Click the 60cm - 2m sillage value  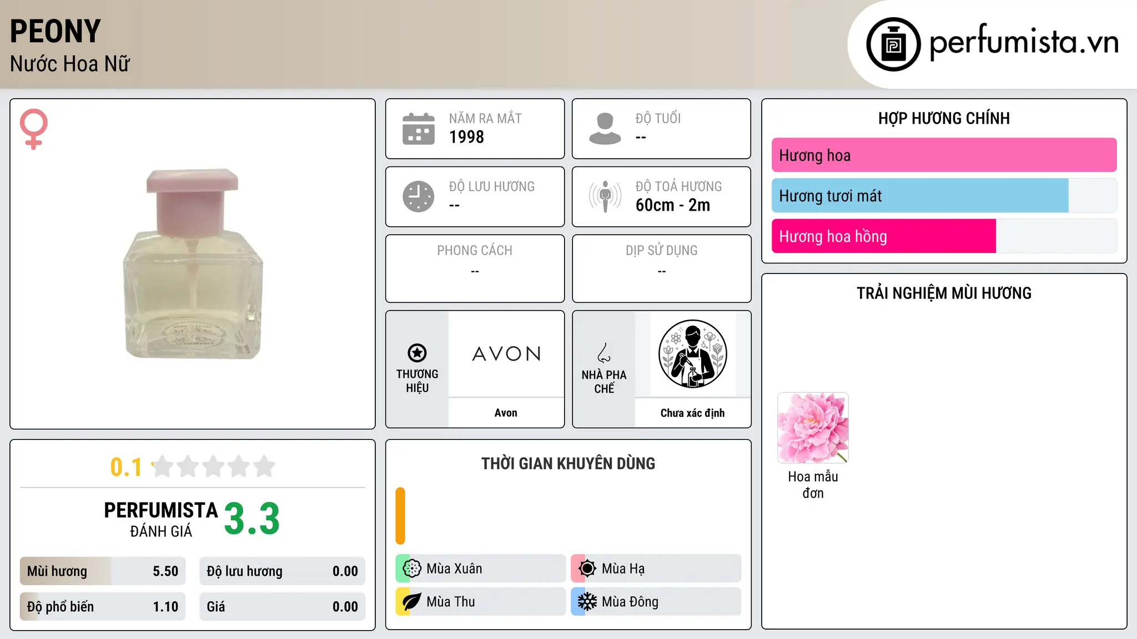pos(673,205)
